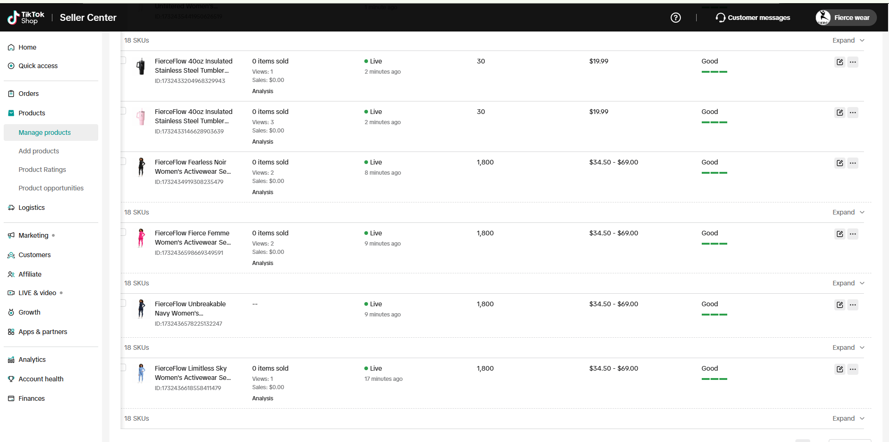Screen dimensions: 889x442
Task: Select the pink 40oz Tumbler checkbox
Action: pyautogui.click(x=123, y=111)
